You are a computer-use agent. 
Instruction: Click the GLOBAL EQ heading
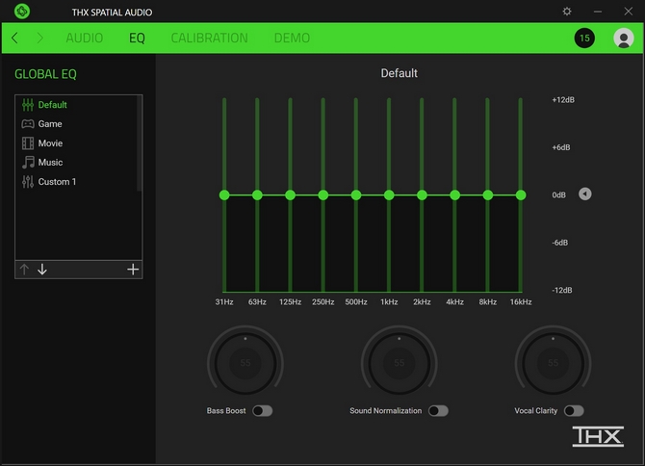(45, 74)
